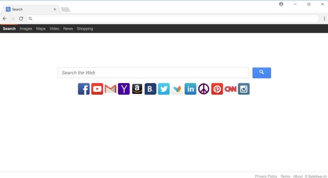Focus the browser address bar
The height and width of the screenshot is (178, 328).
[173, 19]
